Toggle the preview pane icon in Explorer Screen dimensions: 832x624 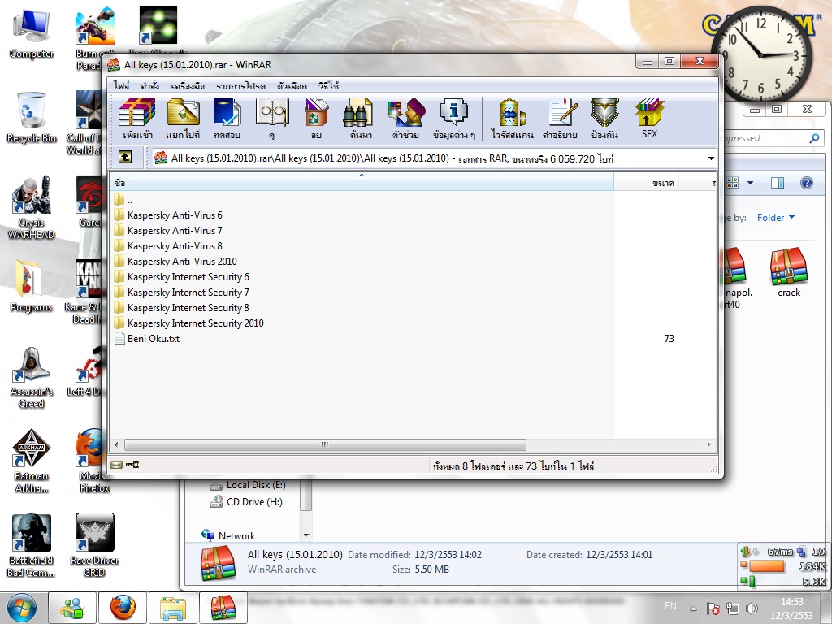(778, 183)
